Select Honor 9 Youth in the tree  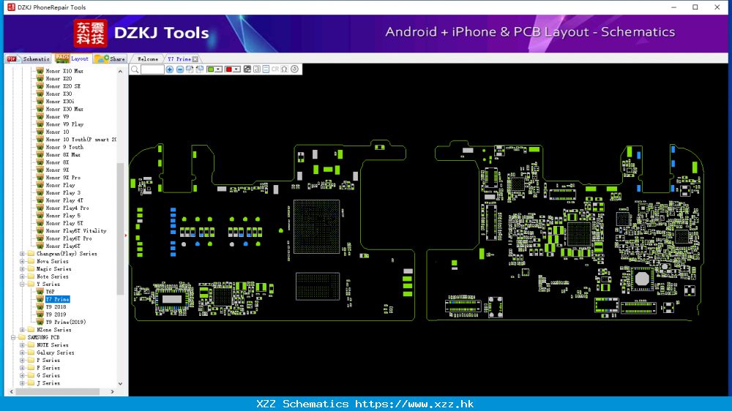click(x=64, y=147)
